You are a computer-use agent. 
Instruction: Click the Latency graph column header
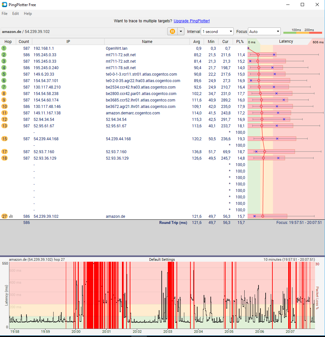pos(286,41)
